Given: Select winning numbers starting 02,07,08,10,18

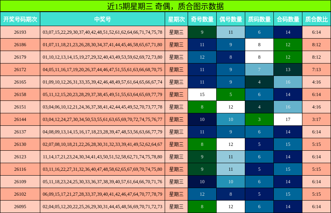Looking at the screenshot, I should click(x=102, y=144).
